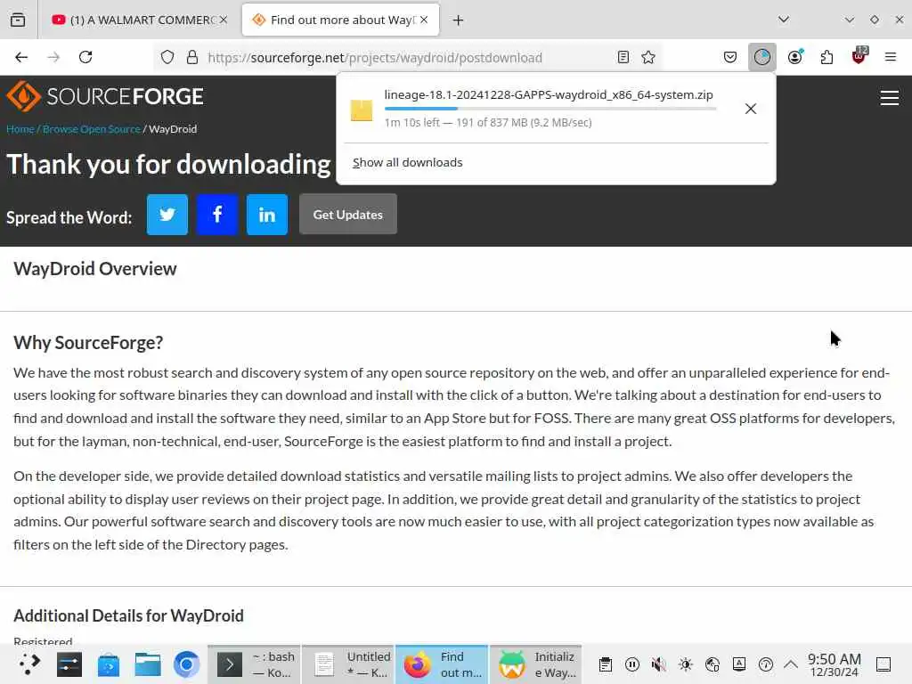The image size is (912, 684).
Task: Click the Get Updates button
Action: coord(348,215)
